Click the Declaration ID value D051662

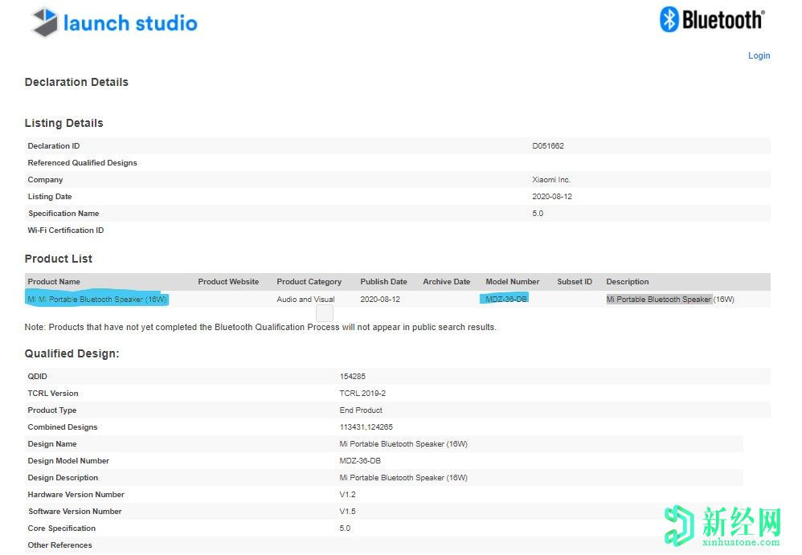548,146
